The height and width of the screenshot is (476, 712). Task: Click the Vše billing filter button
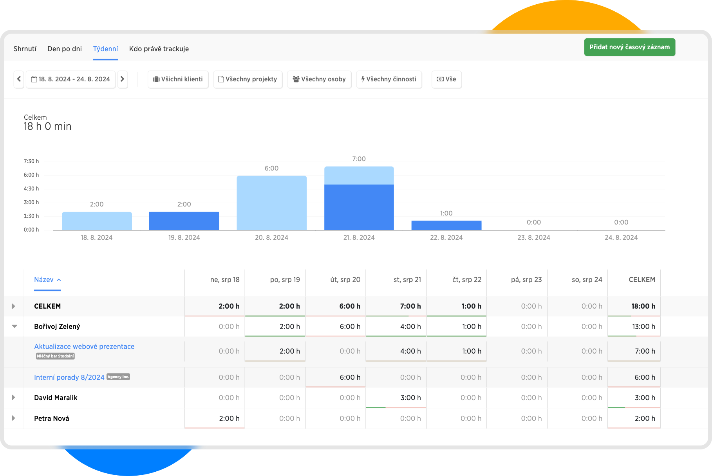446,79
